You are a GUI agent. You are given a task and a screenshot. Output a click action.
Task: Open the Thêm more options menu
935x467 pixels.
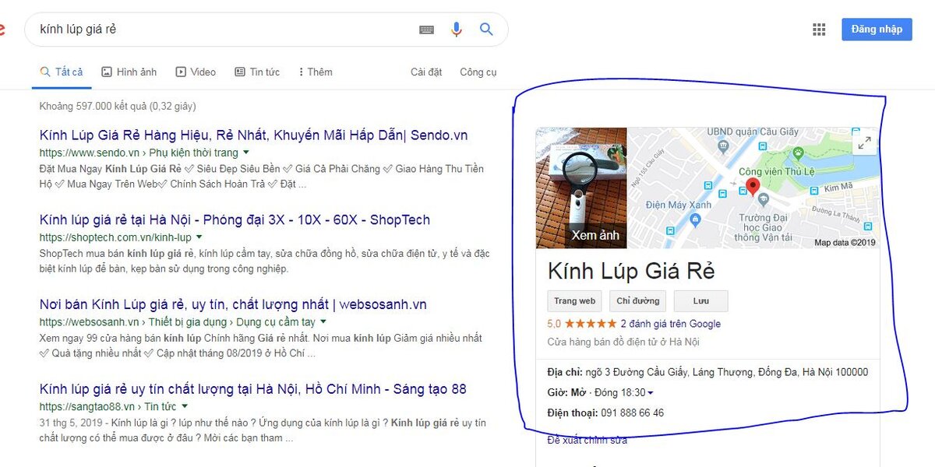[316, 72]
